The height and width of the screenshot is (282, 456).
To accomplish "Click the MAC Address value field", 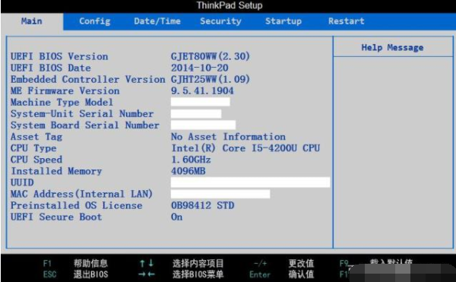I will (220, 194).
